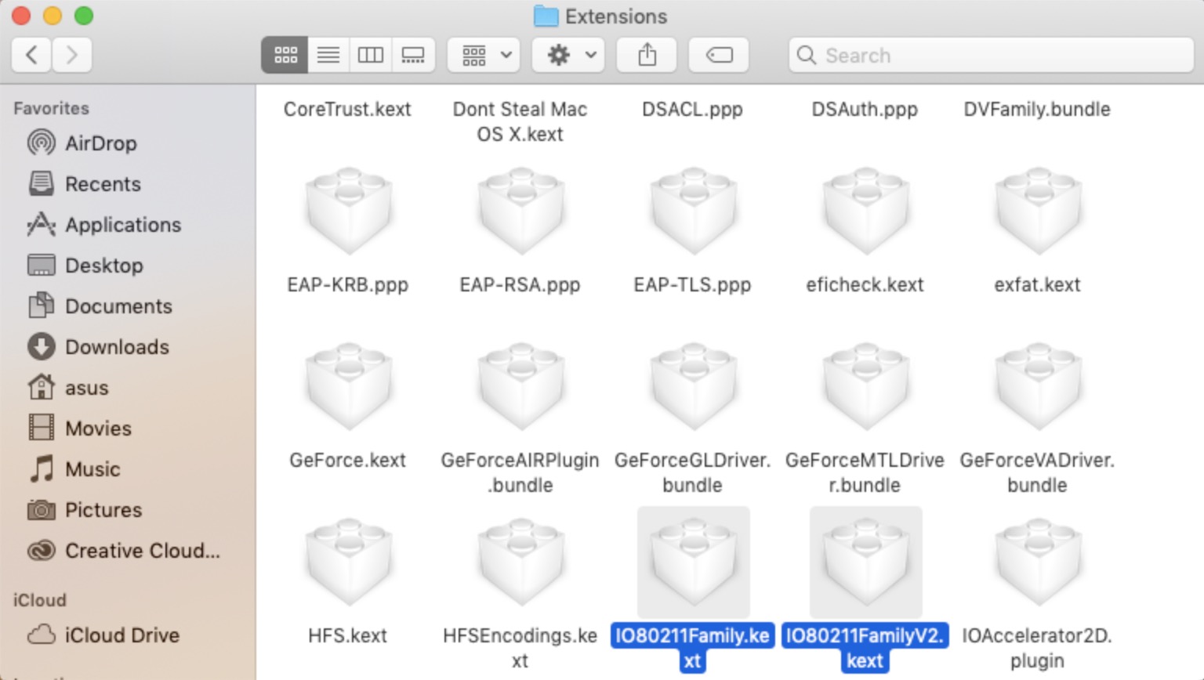This screenshot has width=1204, height=680.
Task: Switch to column view mode
Action: [370, 55]
